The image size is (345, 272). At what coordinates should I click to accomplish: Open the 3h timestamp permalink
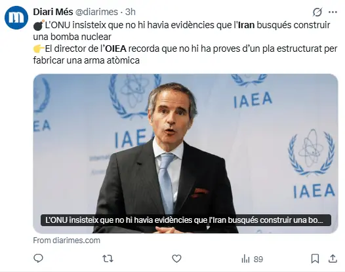click(x=131, y=12)
